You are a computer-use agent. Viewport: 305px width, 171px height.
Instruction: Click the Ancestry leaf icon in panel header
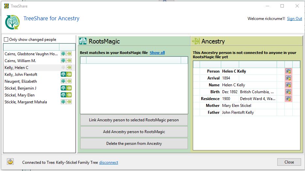(x=196, y=41)
